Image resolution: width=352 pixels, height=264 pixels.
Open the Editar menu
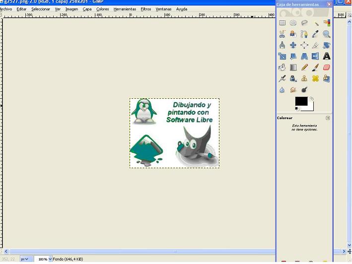pos(21,9)
